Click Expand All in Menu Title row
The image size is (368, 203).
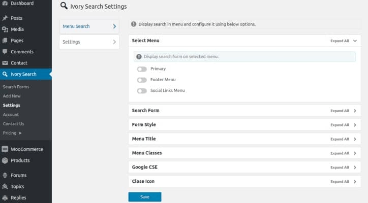tap(340, 139)
